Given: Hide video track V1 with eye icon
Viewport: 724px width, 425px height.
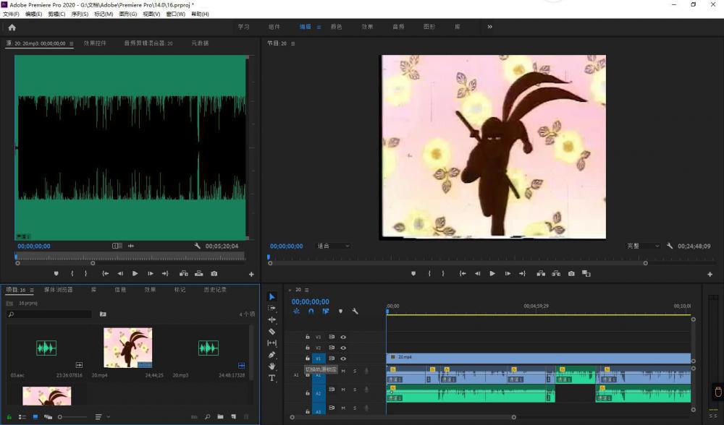Looking at the screenshot, I should (x=343, y=359).
